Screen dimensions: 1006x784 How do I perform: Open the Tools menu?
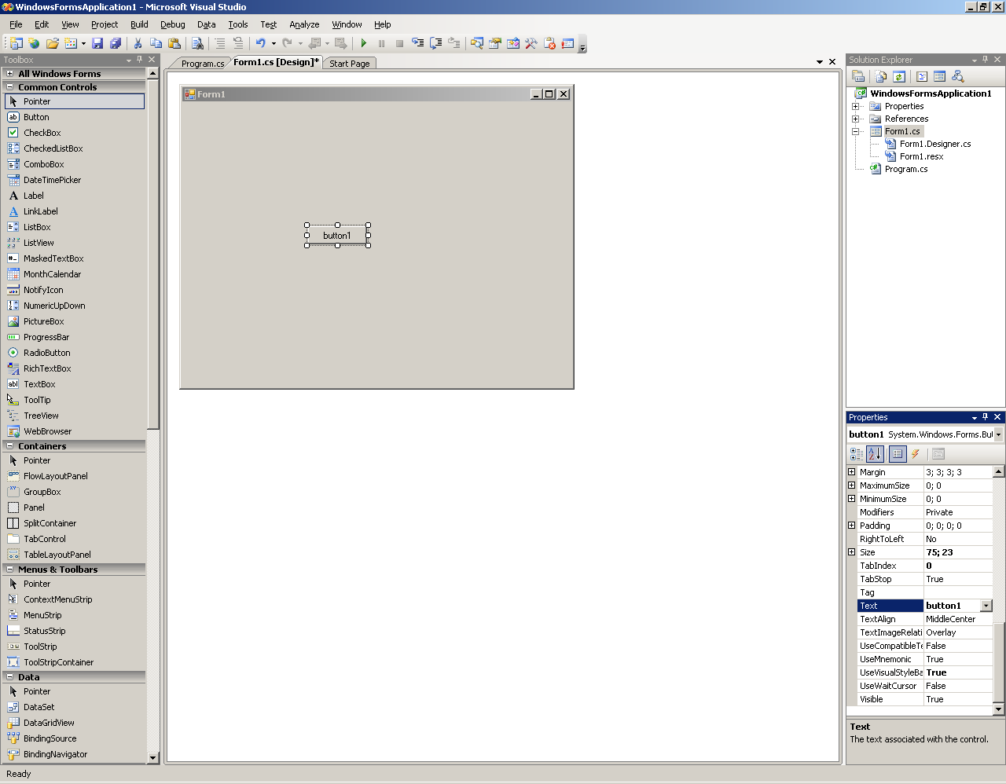coord(238,24)
